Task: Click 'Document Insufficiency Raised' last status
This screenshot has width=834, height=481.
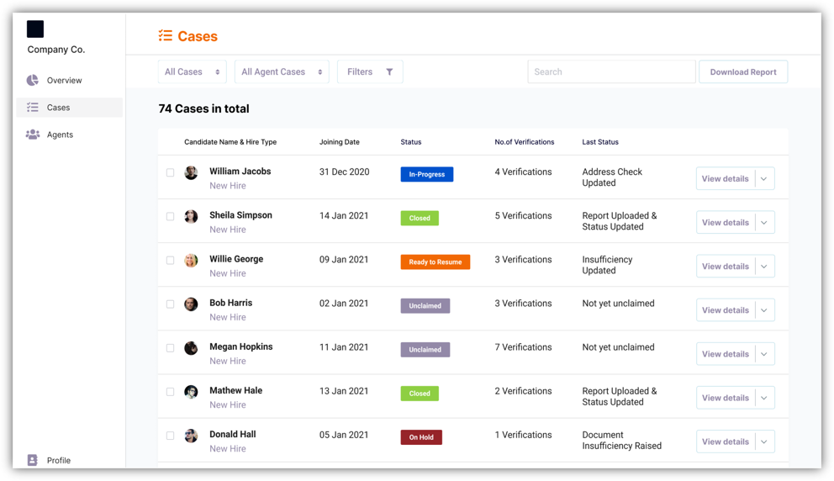Action: (622, 441)
